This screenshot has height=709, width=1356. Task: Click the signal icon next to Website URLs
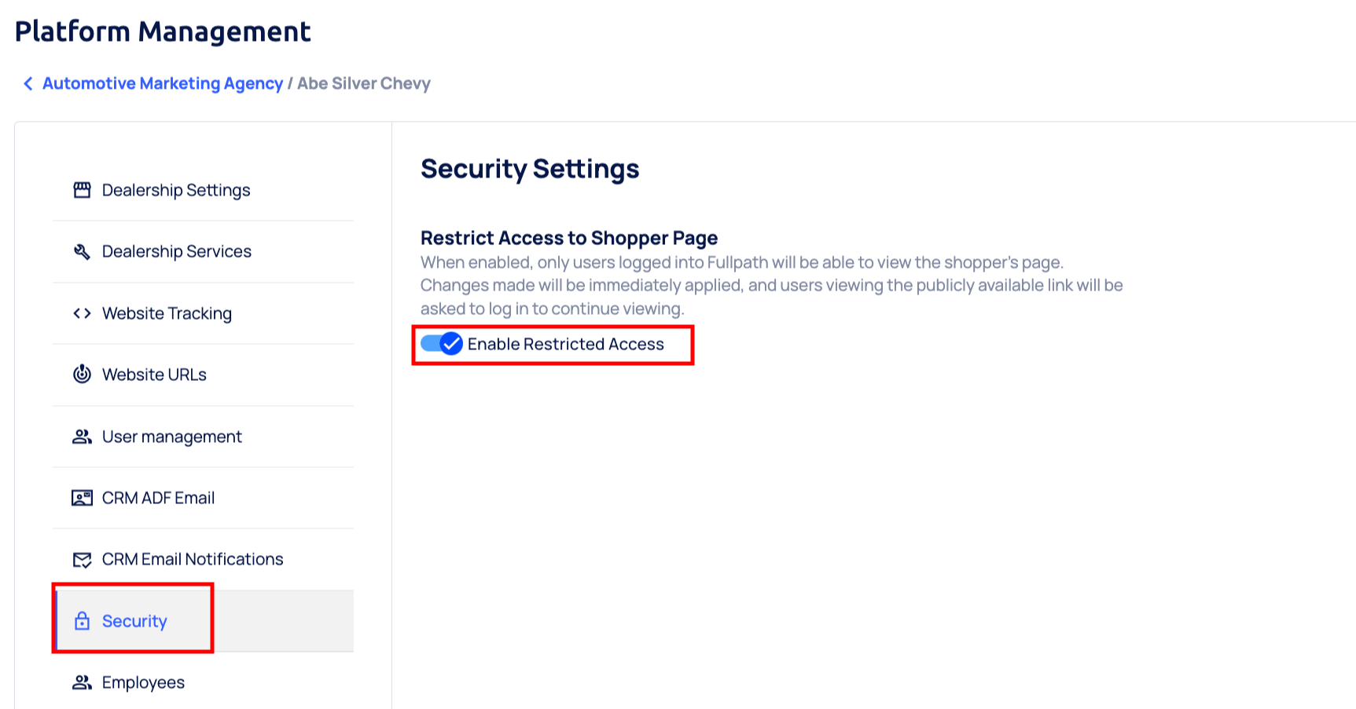click(82, 375)
